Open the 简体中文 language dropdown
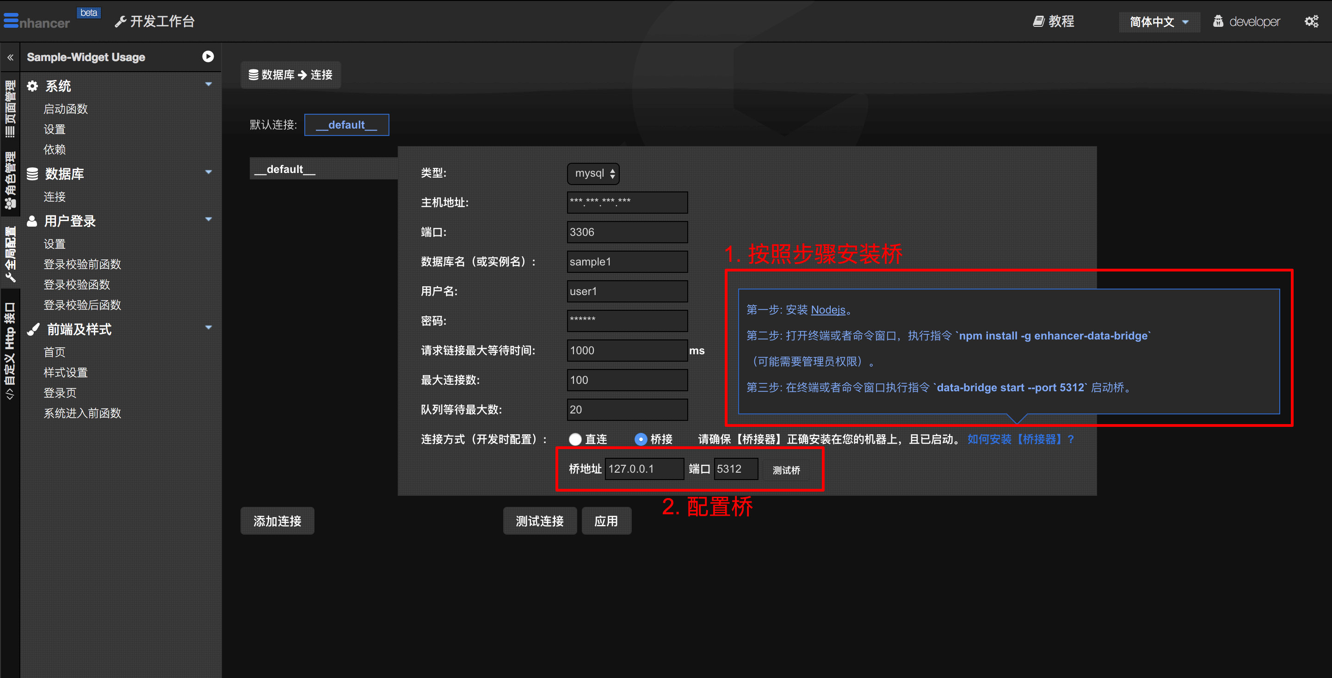The height and width of the screenshot is (678, 1332). tap(1158, 22)
